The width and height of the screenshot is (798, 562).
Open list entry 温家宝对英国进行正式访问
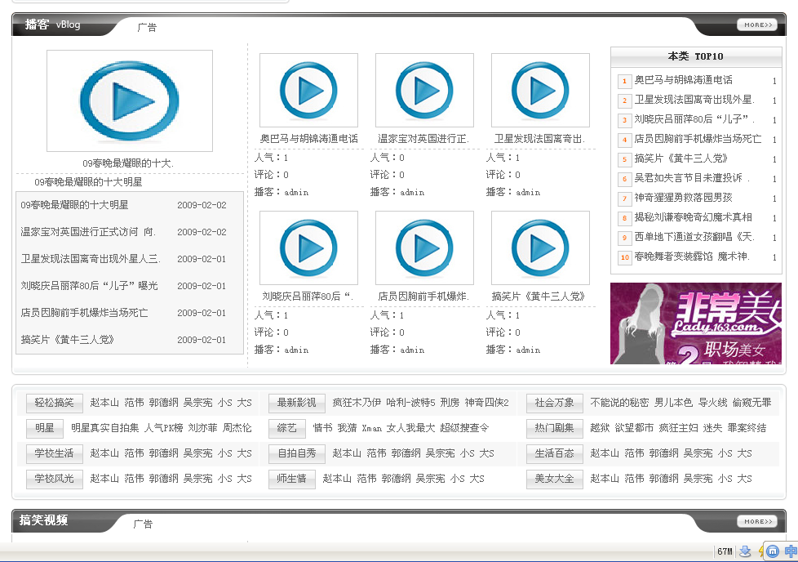tap(87, 232)
